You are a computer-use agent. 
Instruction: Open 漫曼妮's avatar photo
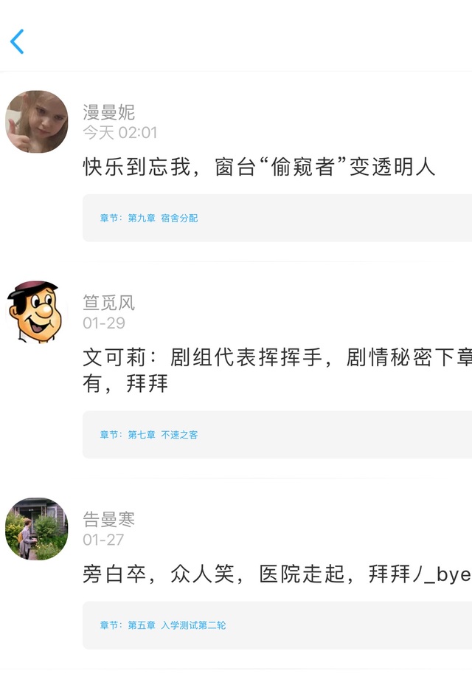[37, 122]
